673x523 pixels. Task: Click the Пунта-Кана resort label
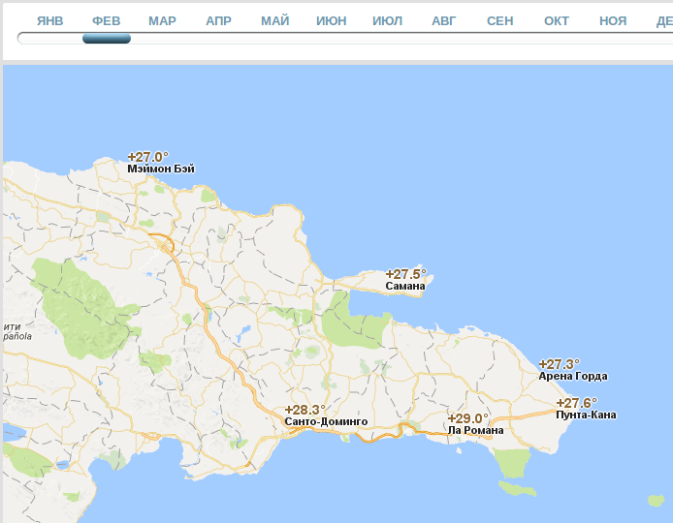586,415
